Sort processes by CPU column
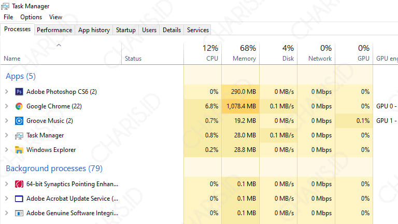The height and width of the screenshot is (224, 398). tap(203, 53)
